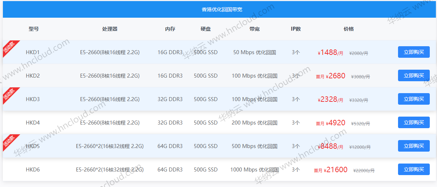The image size is (437, 187).
Task: Order HKD6 using its 立即购买 button
Action: (x=414, y=169)
